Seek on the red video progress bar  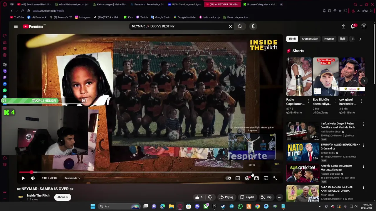[x=150, y=172]
